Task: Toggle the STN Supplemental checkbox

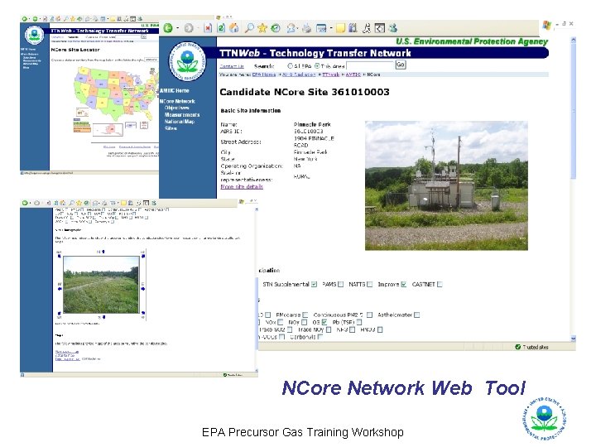Action: 314,284
